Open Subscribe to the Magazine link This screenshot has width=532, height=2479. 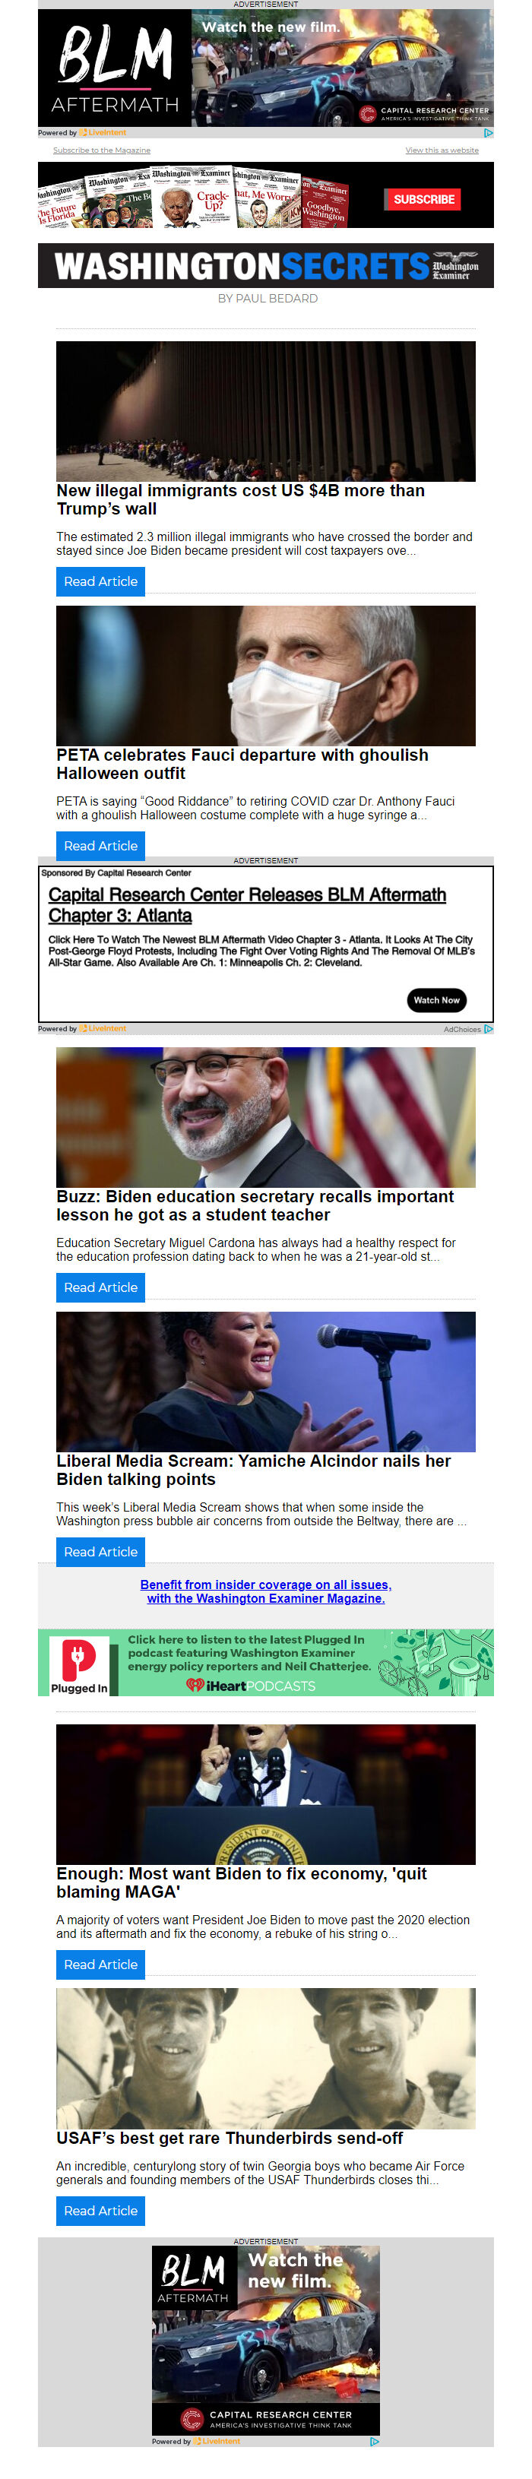(x=101, y=150)
